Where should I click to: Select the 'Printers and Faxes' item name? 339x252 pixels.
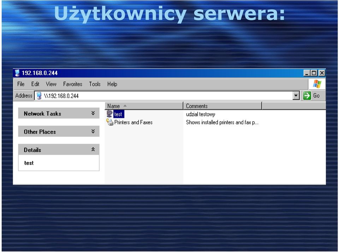pyautogui.click(x=133, y=122)
